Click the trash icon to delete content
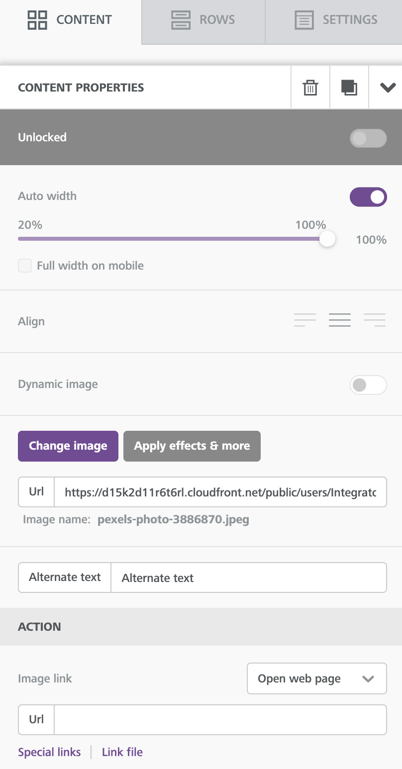This screenshot has height=769, width=402. (x=309, y=87)
